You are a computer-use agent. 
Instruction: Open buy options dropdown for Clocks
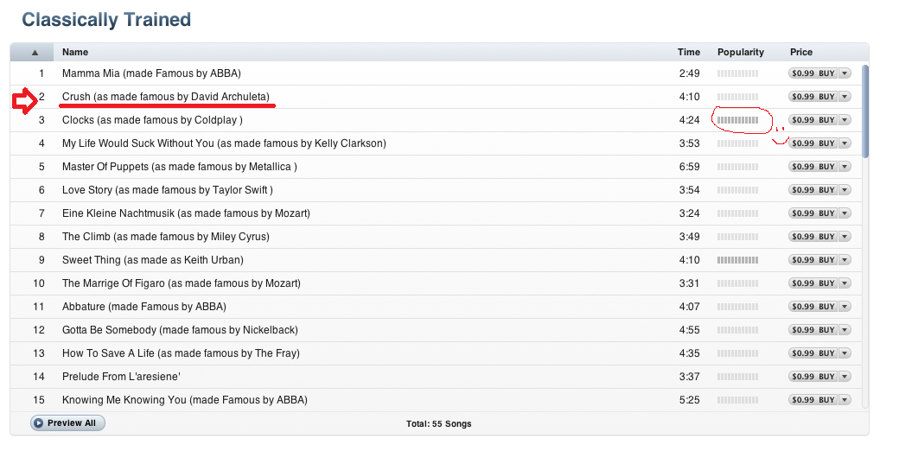(845, 120)
